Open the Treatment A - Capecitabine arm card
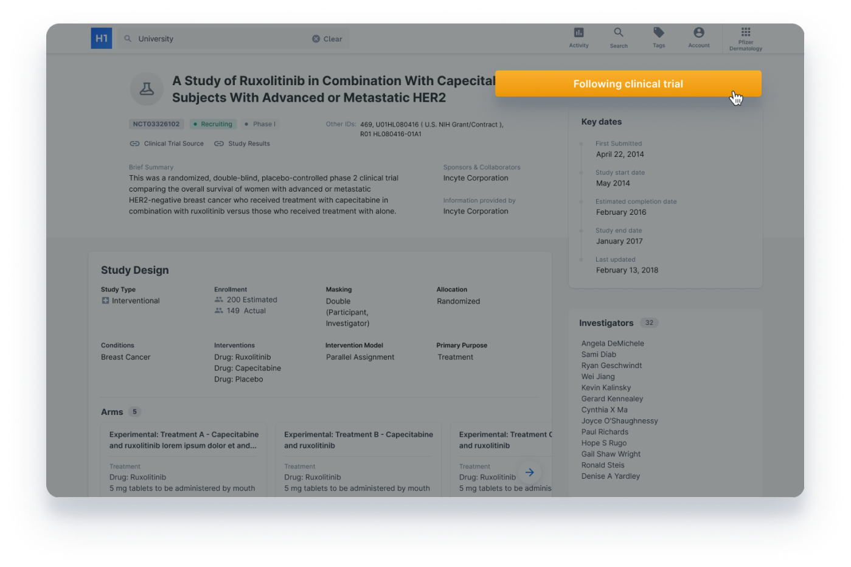Viewport: 851px width, 567px height. point(184,459)
